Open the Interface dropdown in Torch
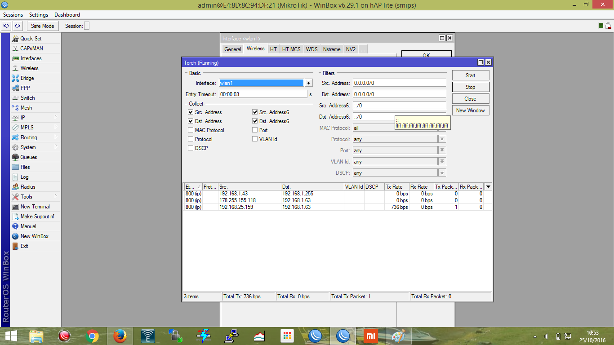 pyautogui.click(x=309, y=83)
